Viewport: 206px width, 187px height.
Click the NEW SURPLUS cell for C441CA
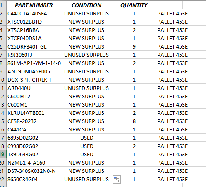(x=87, y=129)
